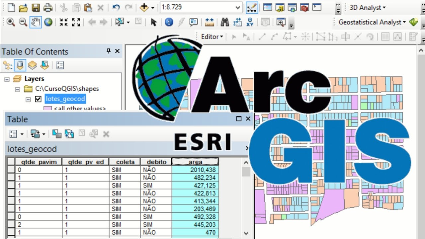Zoom to Full Extent globe

[48, 22]
